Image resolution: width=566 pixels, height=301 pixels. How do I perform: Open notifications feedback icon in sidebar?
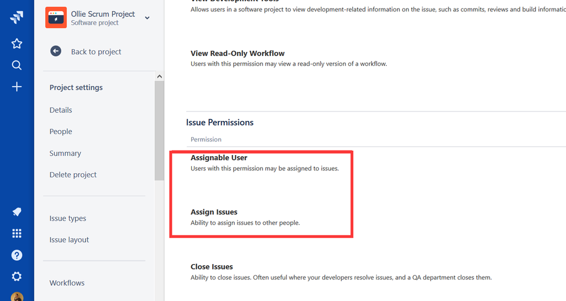coord(16,212)
